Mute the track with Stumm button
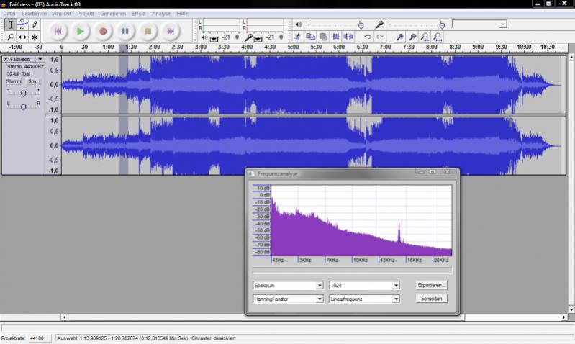Screen dimensions: 575x344 [x=14, y=81]
